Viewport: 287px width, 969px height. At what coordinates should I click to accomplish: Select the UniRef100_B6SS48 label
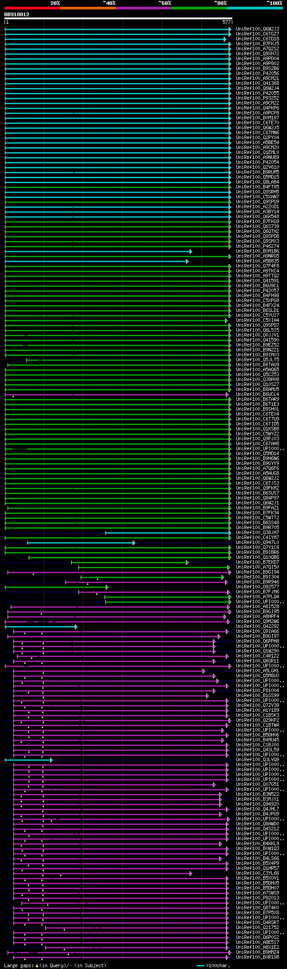(257, 522)
